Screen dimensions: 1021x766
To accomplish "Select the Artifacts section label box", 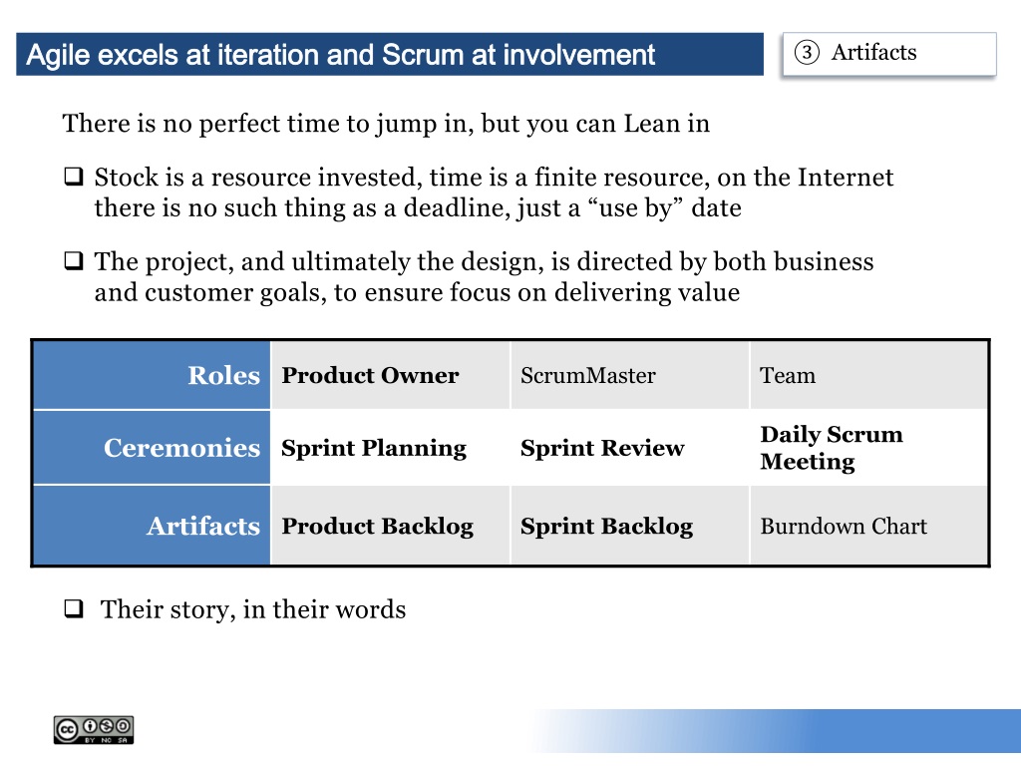I will point(889,54).
